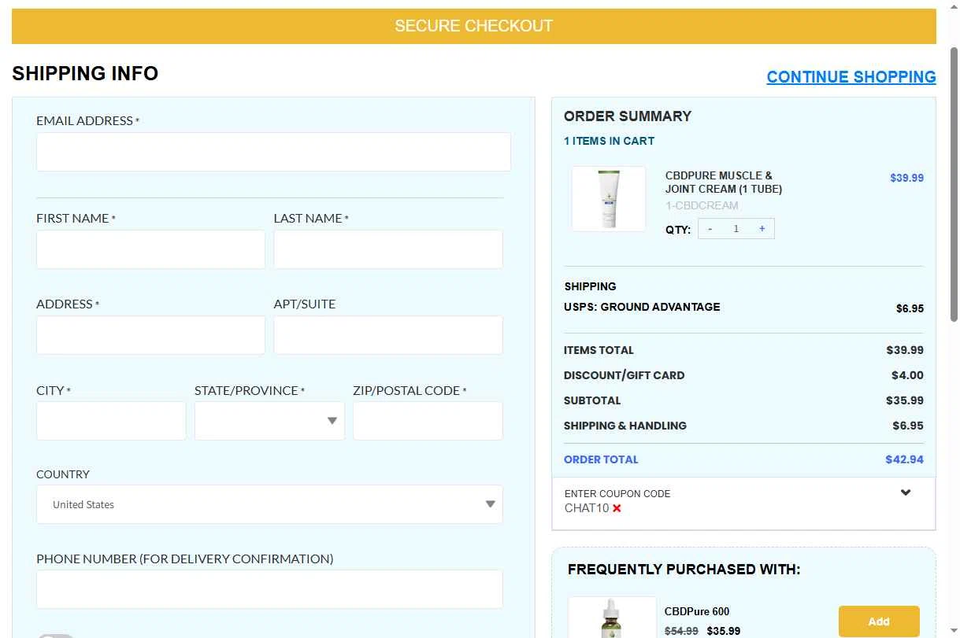This screenshot has height=638, width=960.
Task: Click the 1 Items In Cart text
Action: [x=609, y=141]
